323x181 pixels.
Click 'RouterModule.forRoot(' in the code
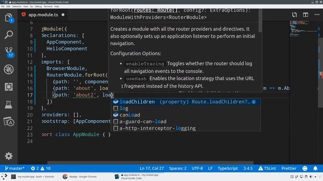click(77, 75)
